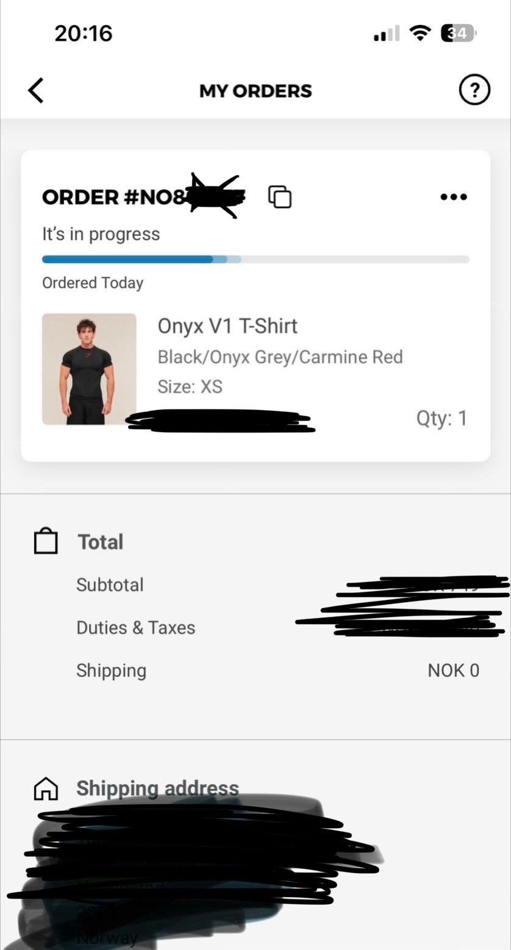The image size is (511, 950).
Task: Tap the back arrow icon
Action: click(x=36, y=91)
